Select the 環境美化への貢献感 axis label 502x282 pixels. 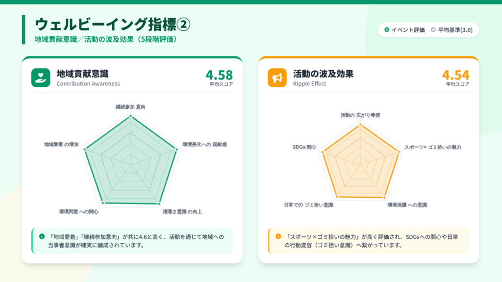[x=204, y=144]
